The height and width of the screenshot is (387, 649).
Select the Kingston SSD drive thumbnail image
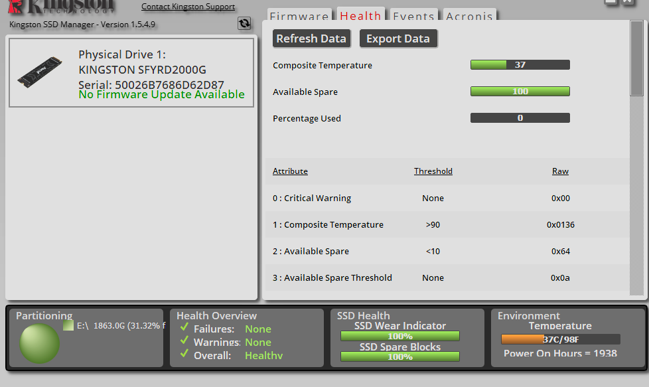(x=40, y=72)
